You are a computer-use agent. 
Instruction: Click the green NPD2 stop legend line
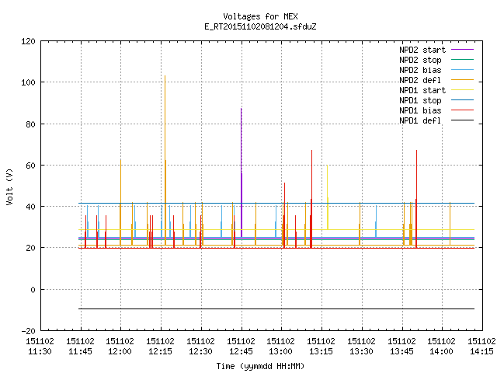point(462,60)
